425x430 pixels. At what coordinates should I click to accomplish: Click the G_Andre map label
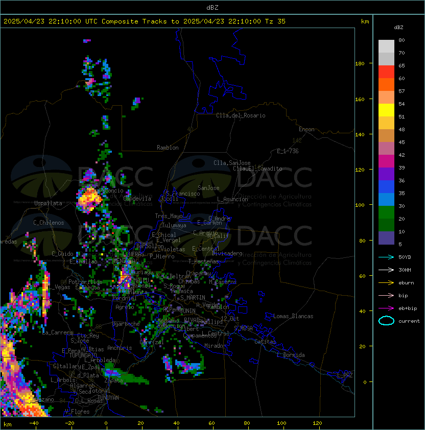coord(219,219)
